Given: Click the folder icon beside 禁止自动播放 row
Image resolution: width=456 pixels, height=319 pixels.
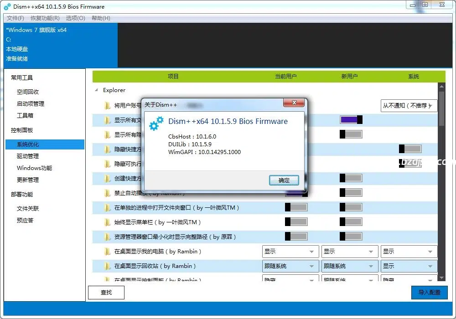Looking at the screenshot, I should 107,193.
